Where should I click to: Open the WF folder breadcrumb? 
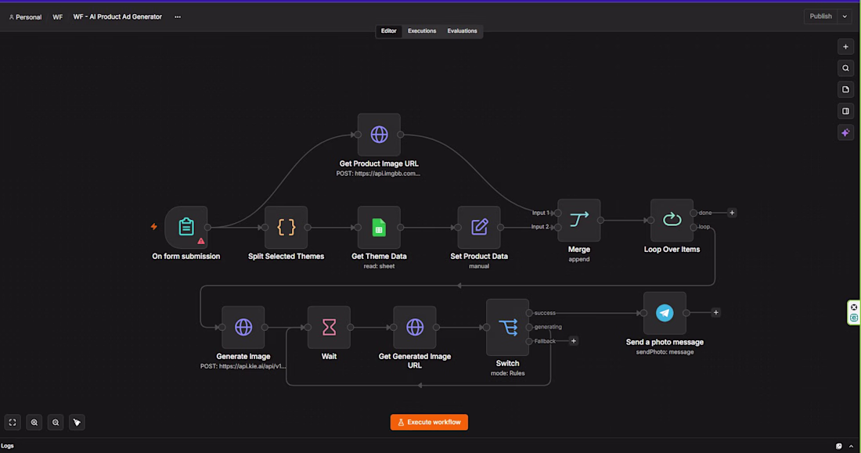[58, 17]
